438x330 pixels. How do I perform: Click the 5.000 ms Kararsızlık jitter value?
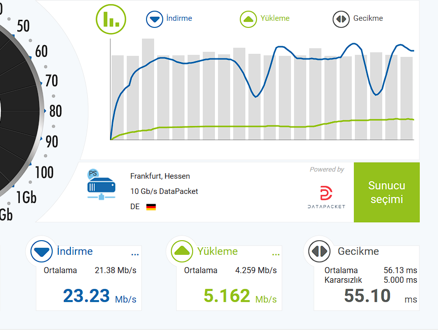coord(400,280)
